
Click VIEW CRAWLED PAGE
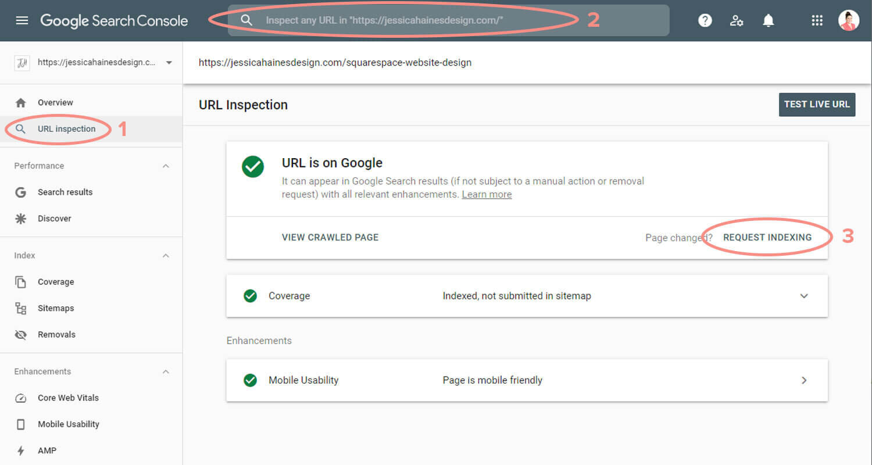(x=330, y=238)
